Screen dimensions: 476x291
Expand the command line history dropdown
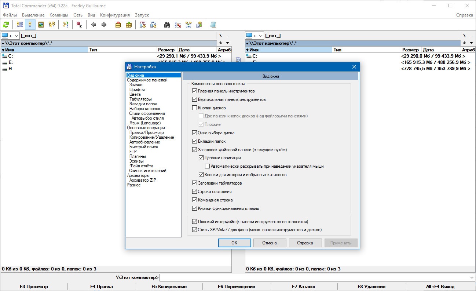pyautogui.click(x=472, y=277)
